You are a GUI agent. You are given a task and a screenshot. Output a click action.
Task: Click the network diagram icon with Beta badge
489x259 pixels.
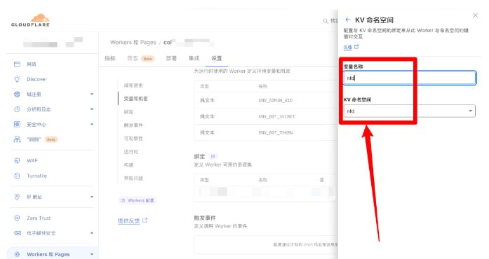coord(17,139)
